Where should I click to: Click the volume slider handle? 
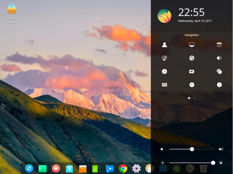point(192,149)
